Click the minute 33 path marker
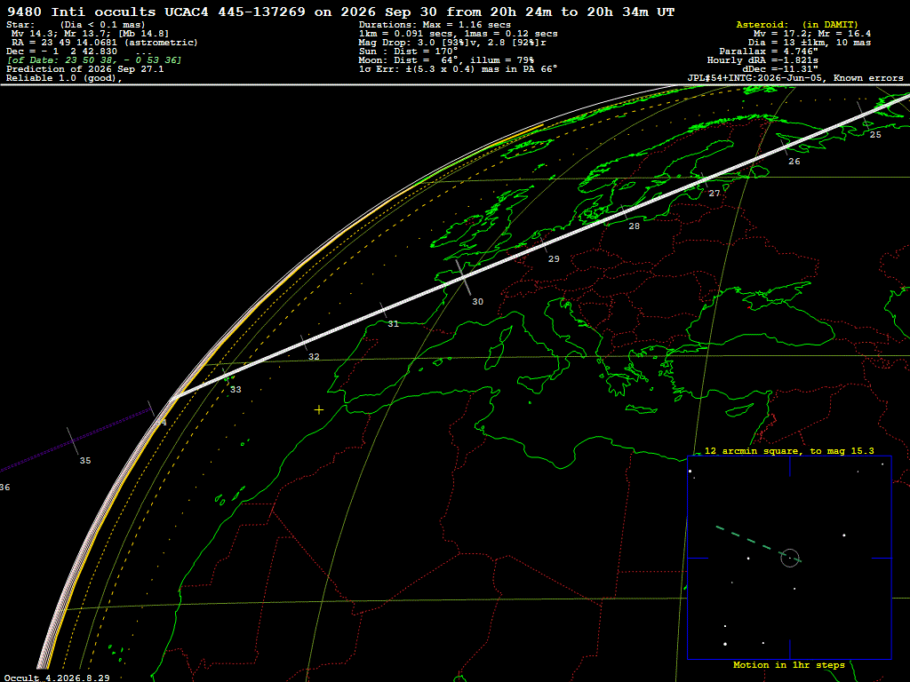910x682 pixels. [227, 376]
